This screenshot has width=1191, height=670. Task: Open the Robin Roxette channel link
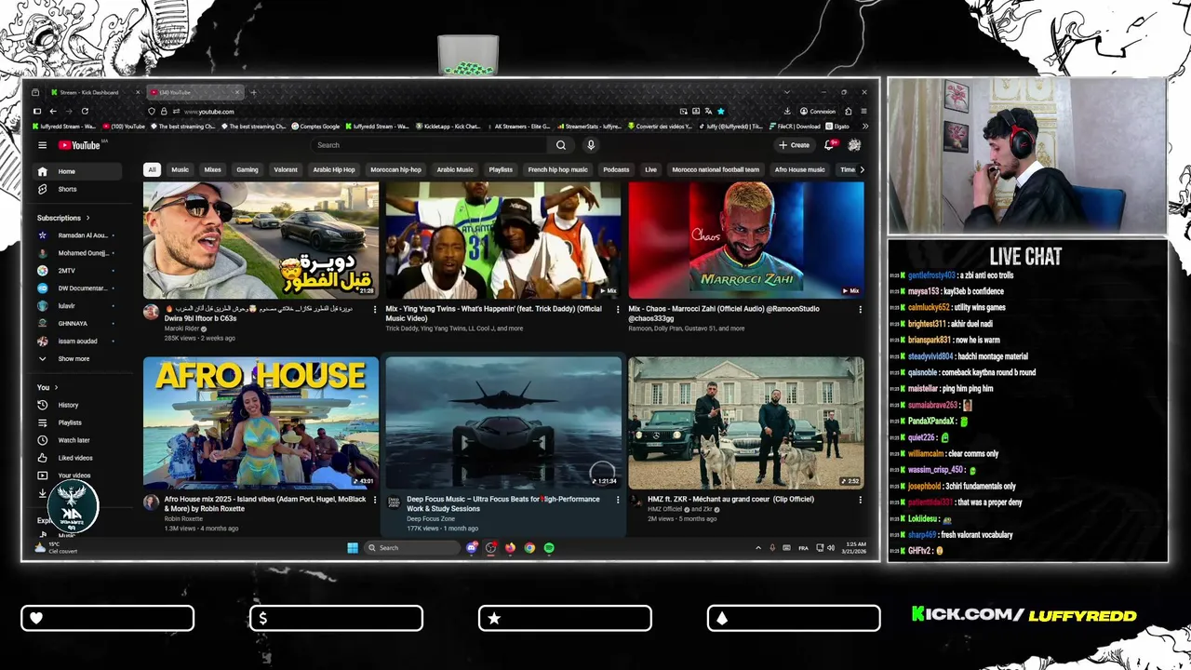point(183,519)
